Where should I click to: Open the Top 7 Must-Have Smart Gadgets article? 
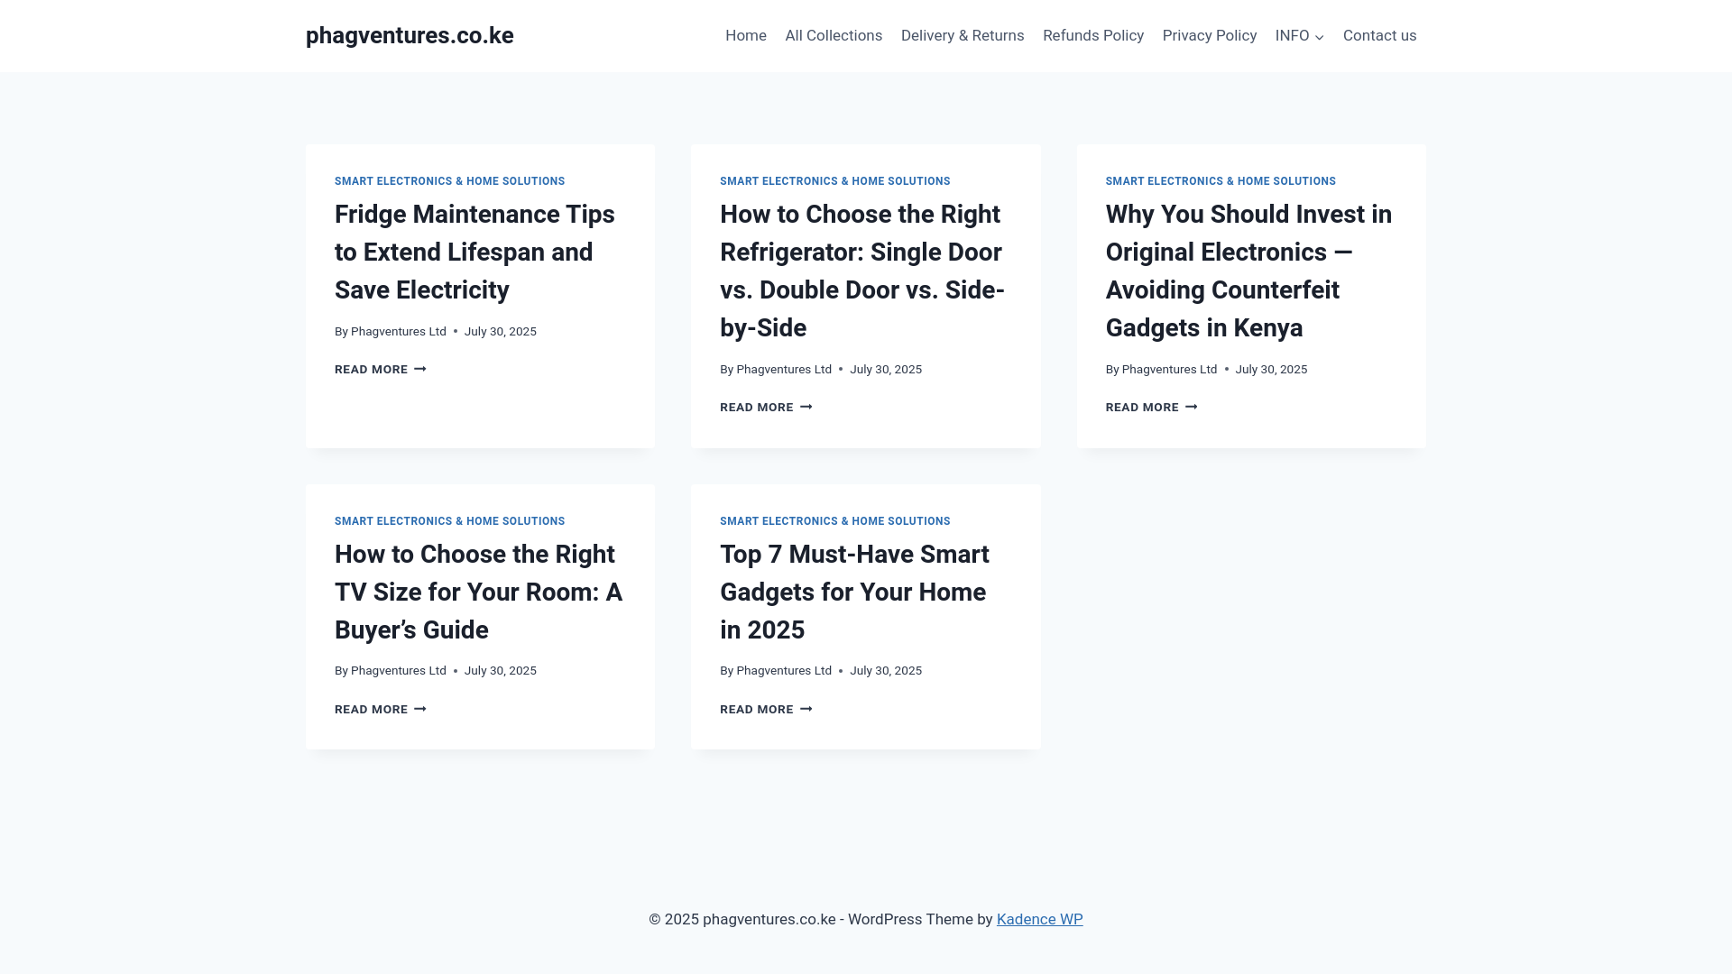854,592
